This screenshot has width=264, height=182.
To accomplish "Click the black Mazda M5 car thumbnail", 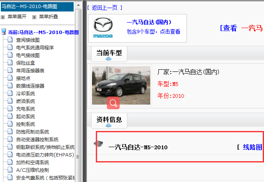I will (121, 85).
